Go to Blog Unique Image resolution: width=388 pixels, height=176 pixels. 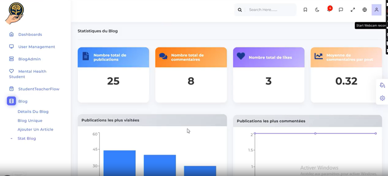coord(30,121)
